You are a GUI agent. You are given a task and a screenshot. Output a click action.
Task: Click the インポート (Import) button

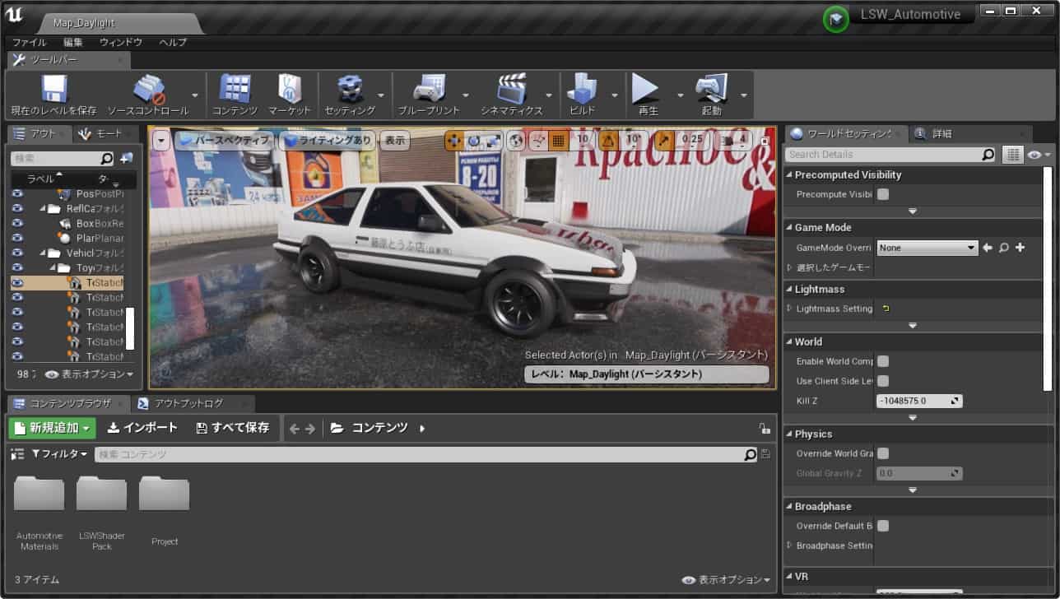(x=142, y=428)
